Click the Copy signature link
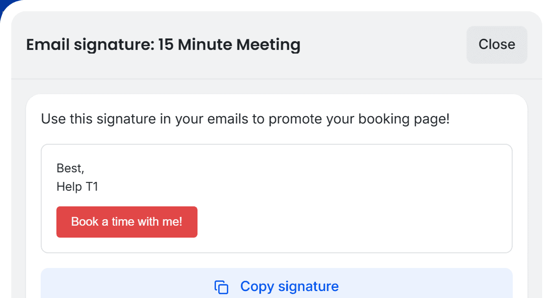Viewport: 553px width, 298px height. point(290,286)
